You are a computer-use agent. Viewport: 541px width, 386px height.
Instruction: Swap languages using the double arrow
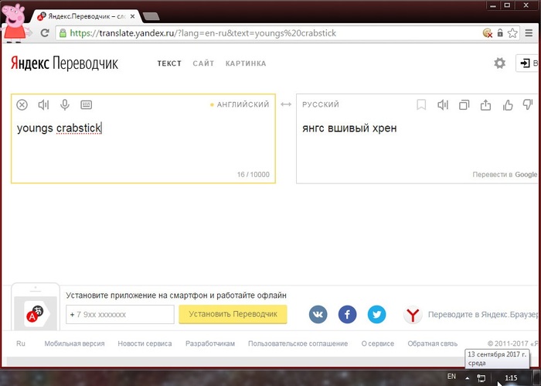coord(285,104)
